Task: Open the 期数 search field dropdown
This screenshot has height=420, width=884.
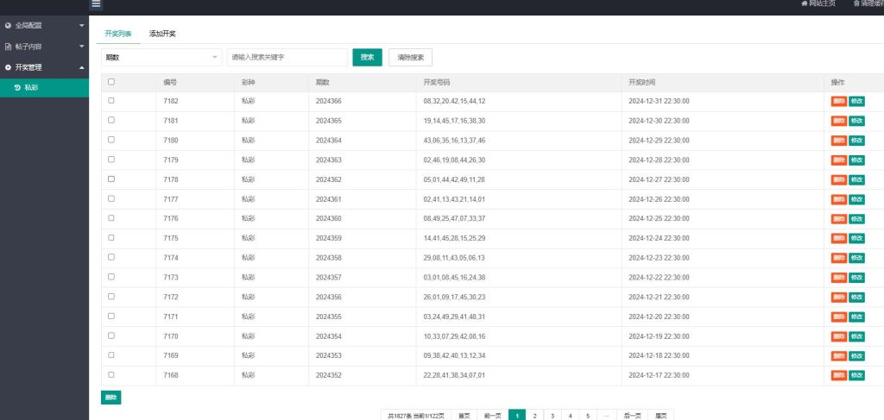Action: [x=161, y=57]
